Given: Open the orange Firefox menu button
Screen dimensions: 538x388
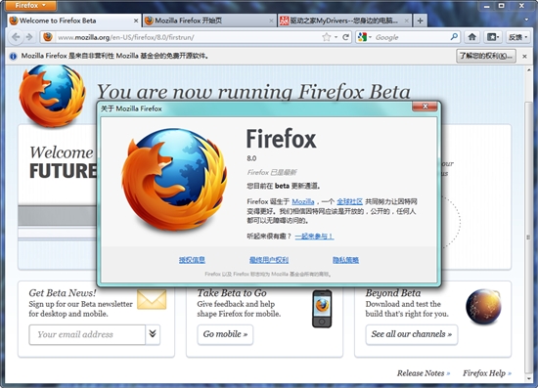Looking at the screenshot, I should pyautogui.click(x=30, y=6).
